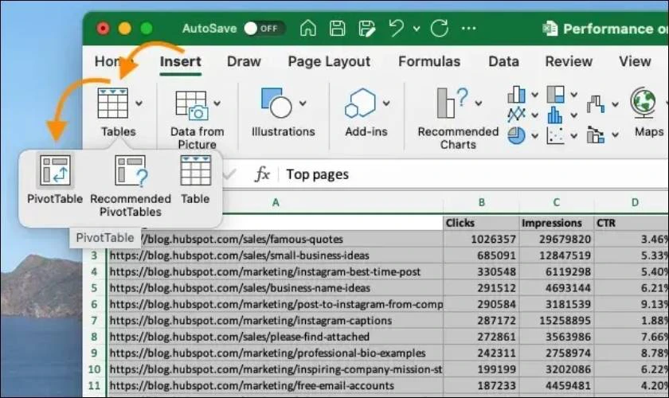Select the cell with value 272861

pos(481,337)
